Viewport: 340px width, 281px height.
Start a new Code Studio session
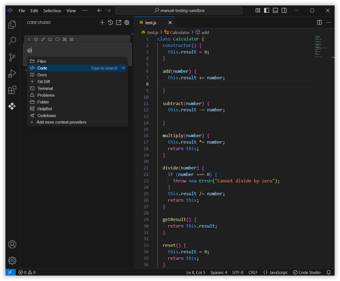[102, 23]
